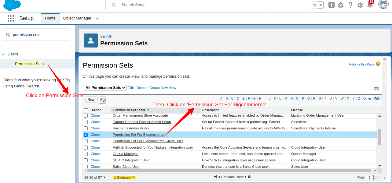Open the Setup gear icon
The width and height of the screenshot is (392, 183).
click(360, 5)
